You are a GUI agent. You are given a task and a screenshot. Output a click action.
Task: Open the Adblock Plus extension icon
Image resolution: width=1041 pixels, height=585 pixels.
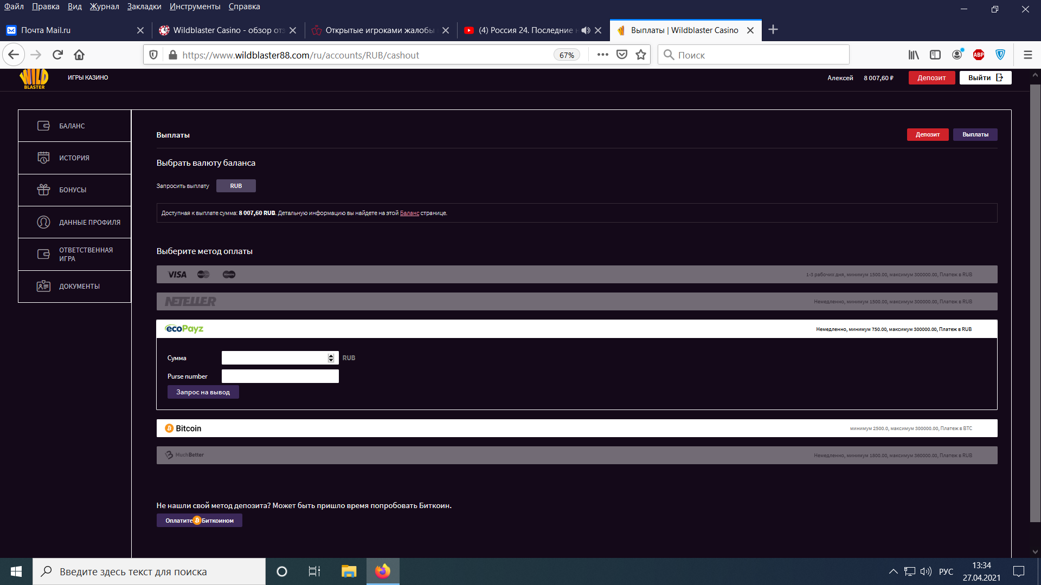click(x=979, y=55)
